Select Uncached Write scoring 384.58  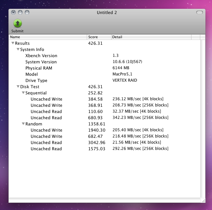pos(104,99)
